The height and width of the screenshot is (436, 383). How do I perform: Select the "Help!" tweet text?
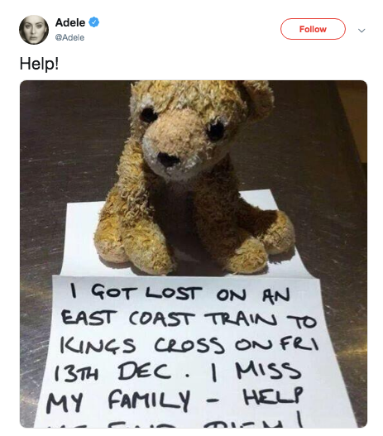coord(39,64)
